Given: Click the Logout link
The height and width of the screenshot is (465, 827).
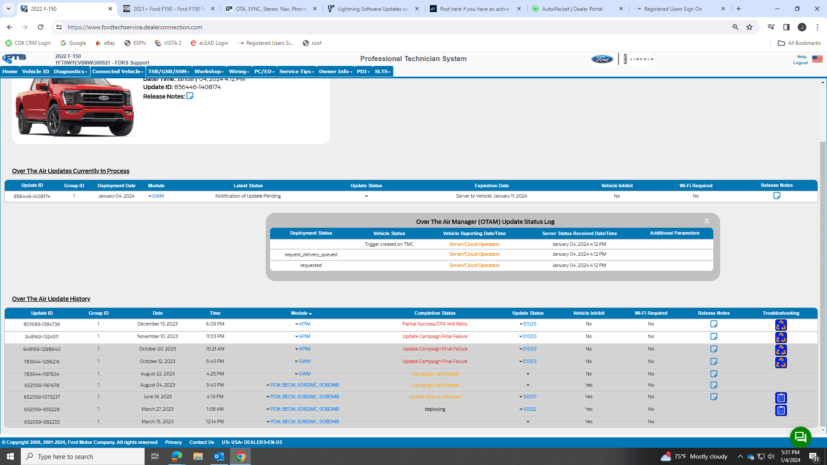Looking at the screenshot, I should [x=800, y=62].
